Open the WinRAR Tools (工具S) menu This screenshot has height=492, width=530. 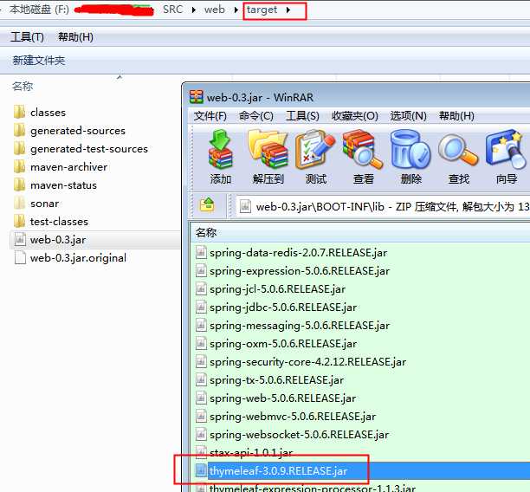(302, 116)
